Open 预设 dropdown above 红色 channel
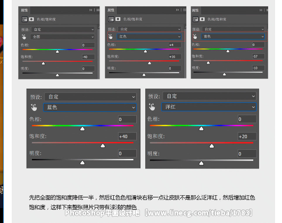282x223 pixels. pos(150,29)
